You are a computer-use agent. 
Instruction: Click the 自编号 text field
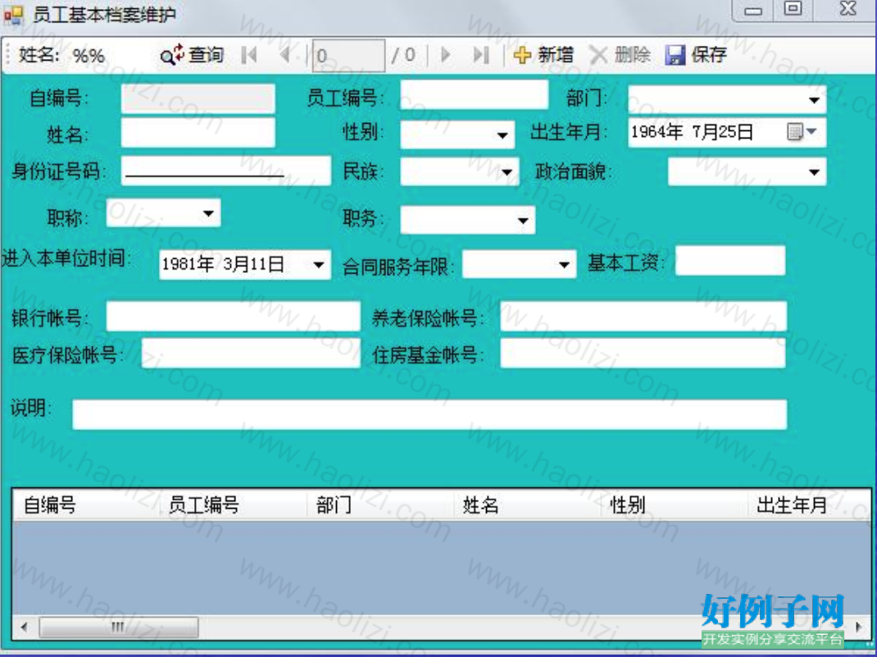pyautogui.click(x=198, y=98)
